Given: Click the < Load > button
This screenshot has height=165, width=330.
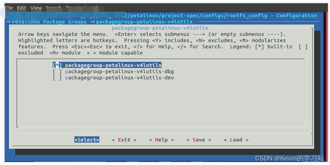Looking at the screenshot, I should [x=236, y=140].
